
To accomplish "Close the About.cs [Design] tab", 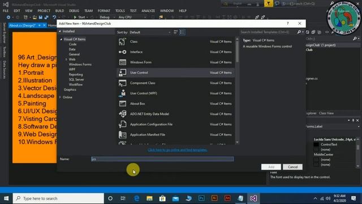I will coord(44,25).
